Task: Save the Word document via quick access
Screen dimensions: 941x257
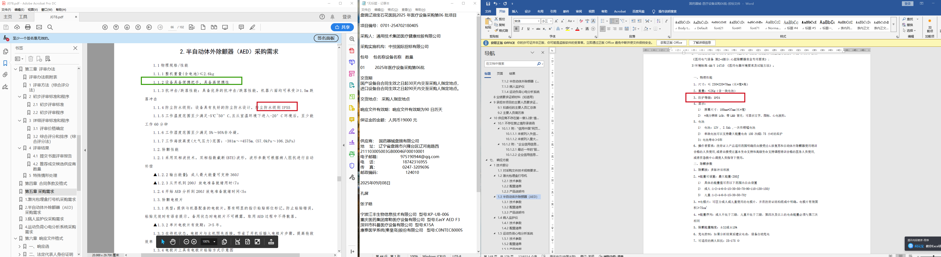Action: click(488, 4)
